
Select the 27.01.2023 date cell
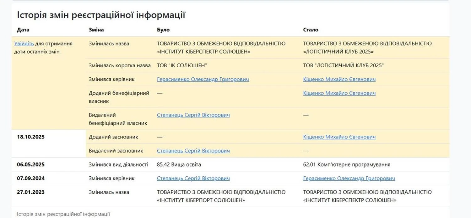(31, 192)
